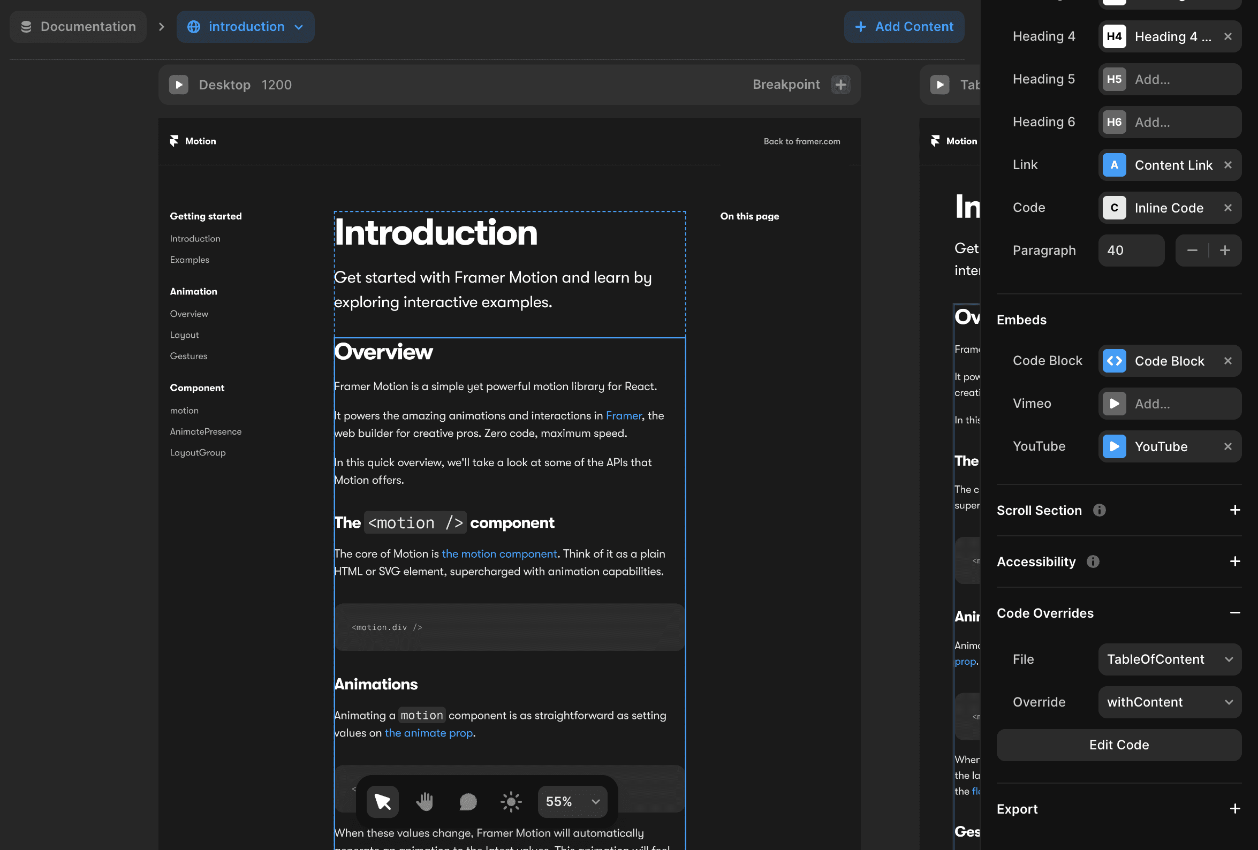This screenshot has width=1258, height=850.
Task: Click the YouTube embed icon
Action: click(x=1115, y=446)
